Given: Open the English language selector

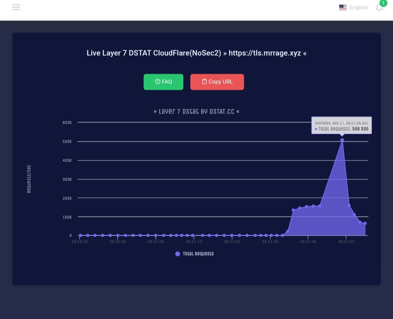Looking at the screenshot, I should 353,8.
